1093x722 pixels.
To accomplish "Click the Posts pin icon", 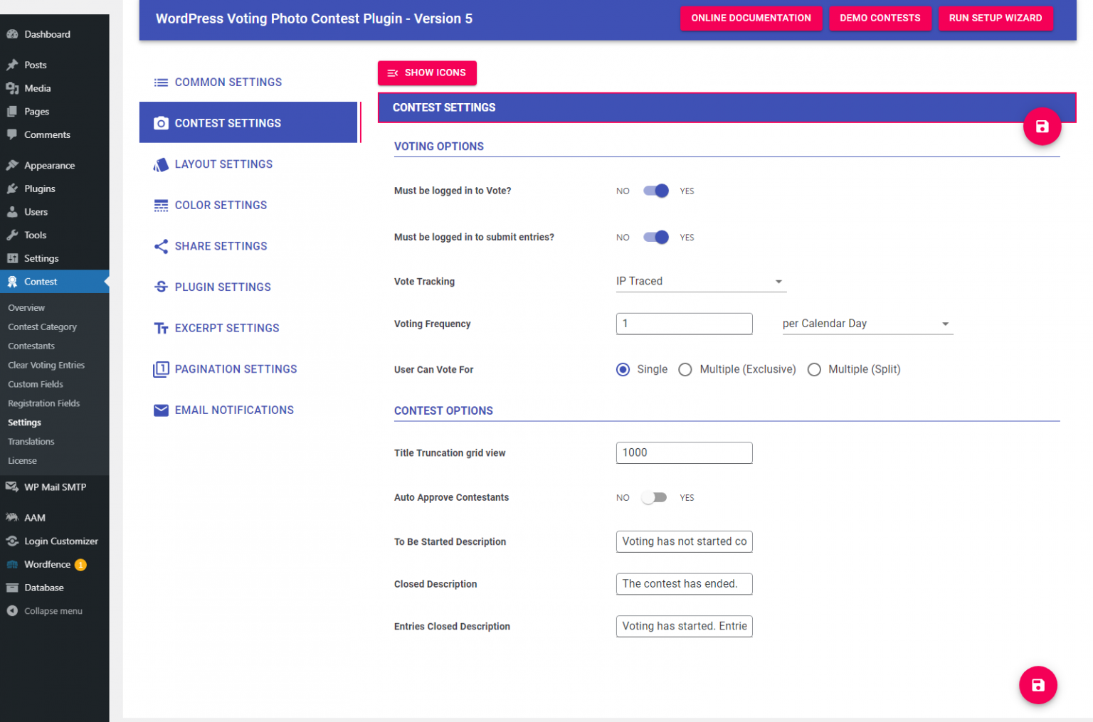I will (12, 65).
